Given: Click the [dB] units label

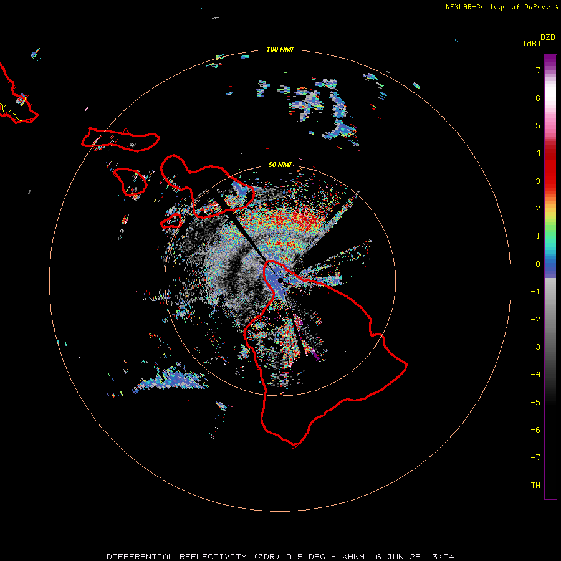Looking at the screenshot, I should [532, 43].
